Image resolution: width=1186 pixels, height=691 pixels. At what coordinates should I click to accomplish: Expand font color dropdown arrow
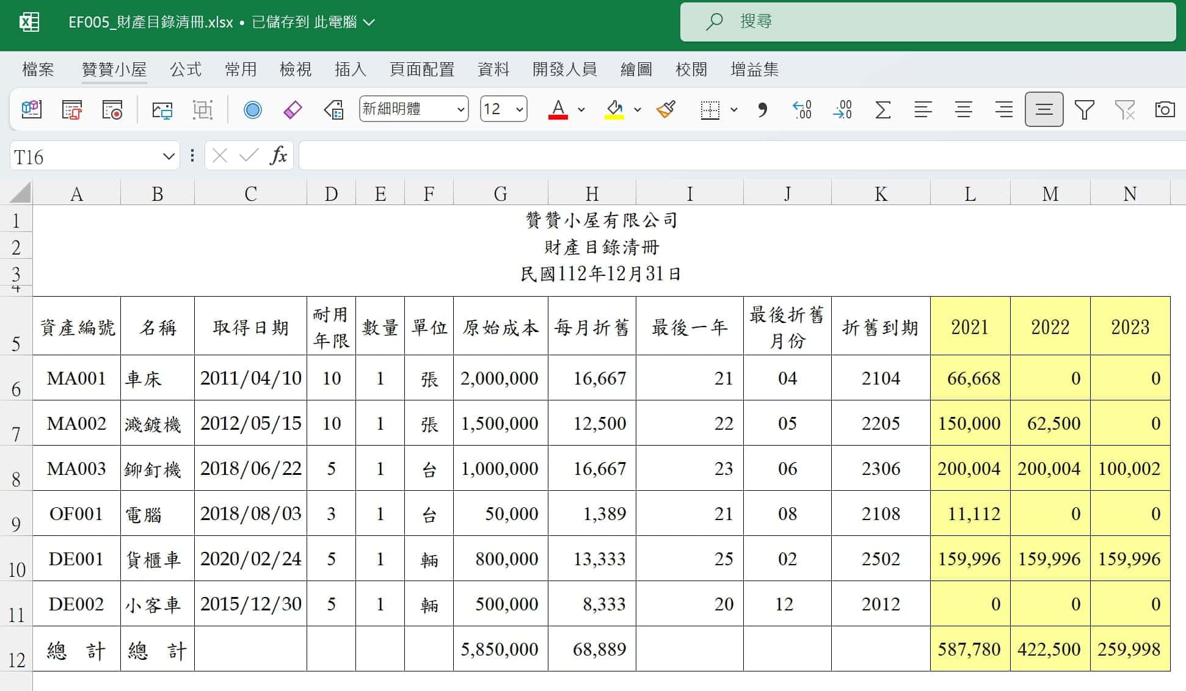coord(582,110)
